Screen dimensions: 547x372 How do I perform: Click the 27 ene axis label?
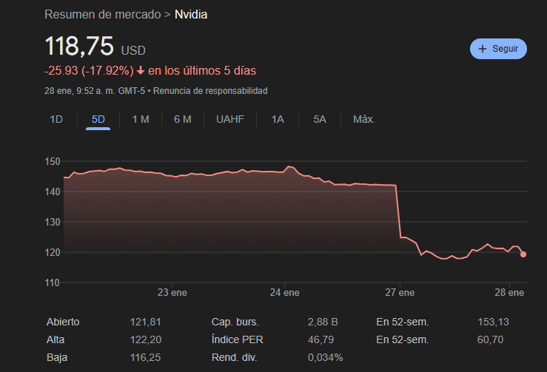(400, 293)
